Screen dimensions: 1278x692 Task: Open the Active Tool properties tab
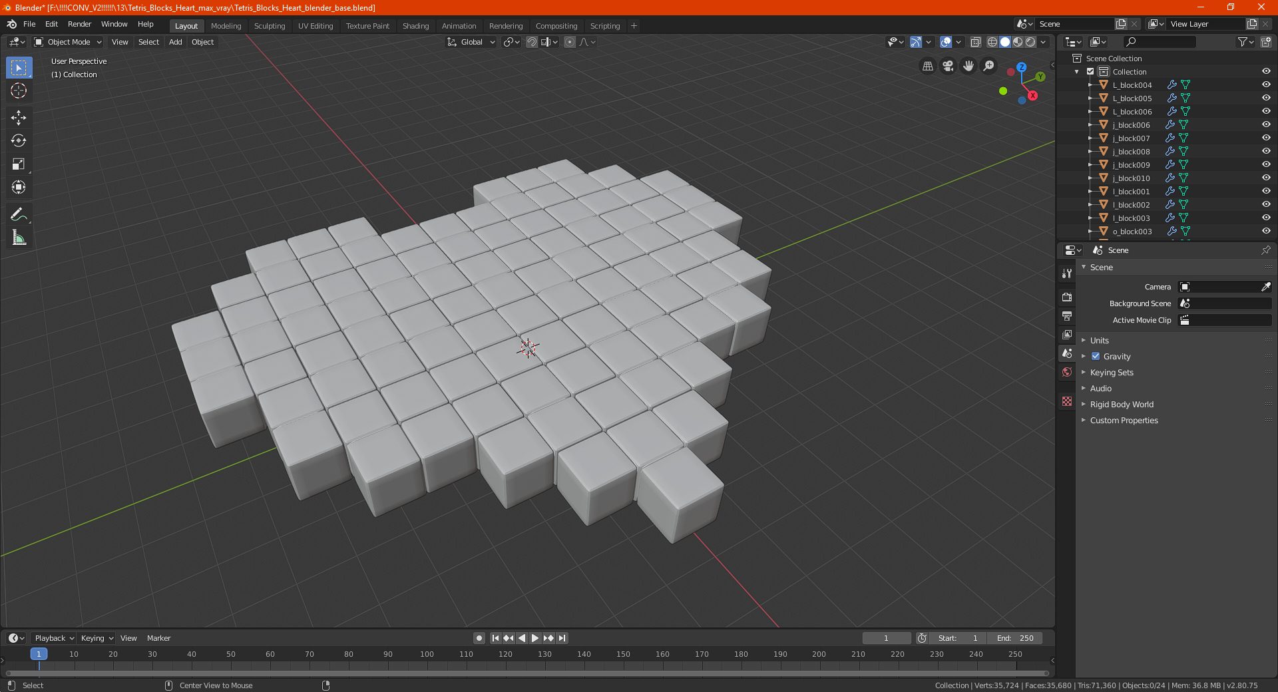(x=1067, y=273)
